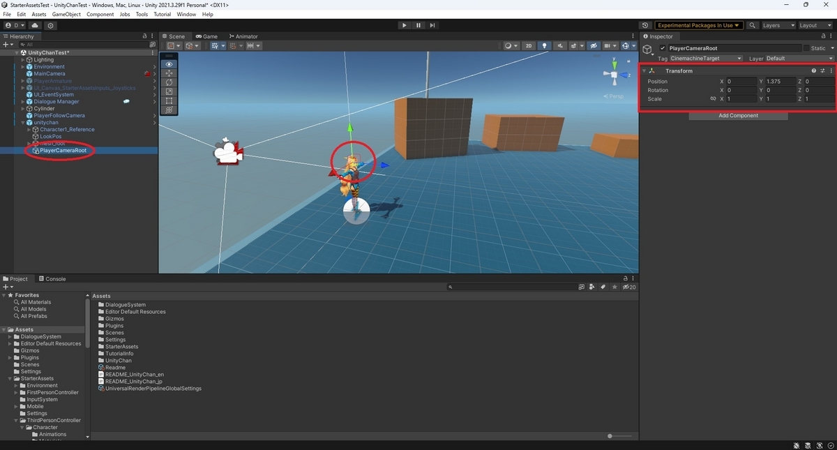The height and width of the screenshot is (450, 837).
Task: Expand the Environment object in Hierarchy
Action: (x=23, y=67)
